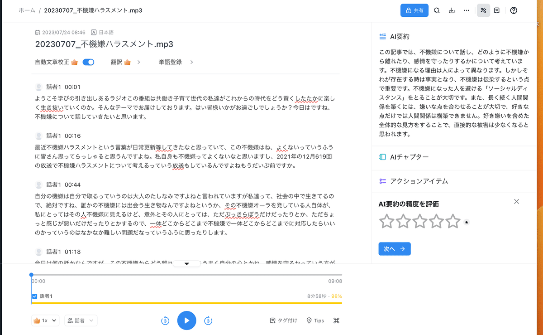Click the 次へ next button
Screen dimensions: 543x335
pos(395,249)
